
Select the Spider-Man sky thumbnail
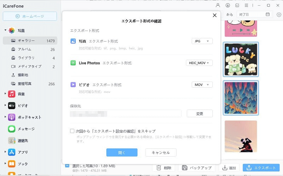click(241, 136)
